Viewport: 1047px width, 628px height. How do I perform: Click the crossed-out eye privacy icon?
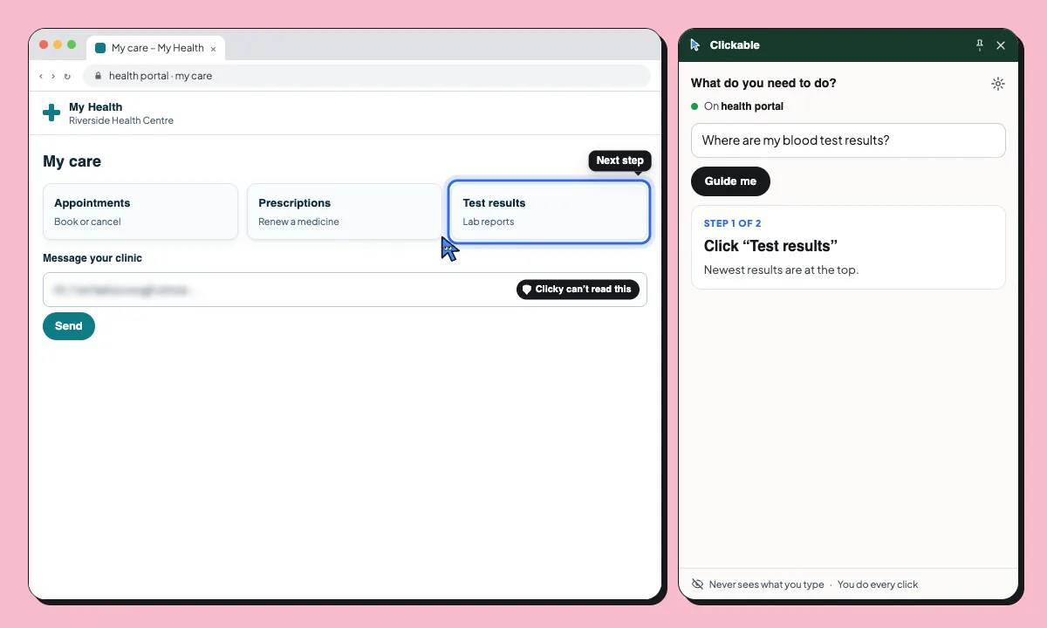[x=697, y=584]
